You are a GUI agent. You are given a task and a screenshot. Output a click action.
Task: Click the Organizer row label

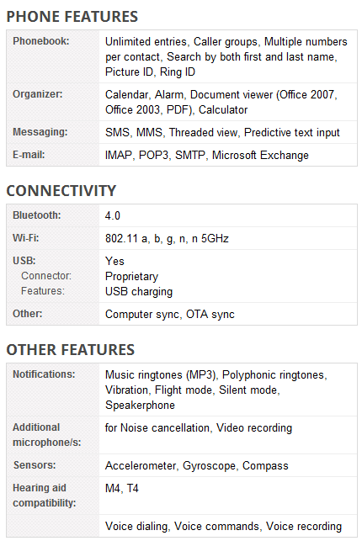38,94
